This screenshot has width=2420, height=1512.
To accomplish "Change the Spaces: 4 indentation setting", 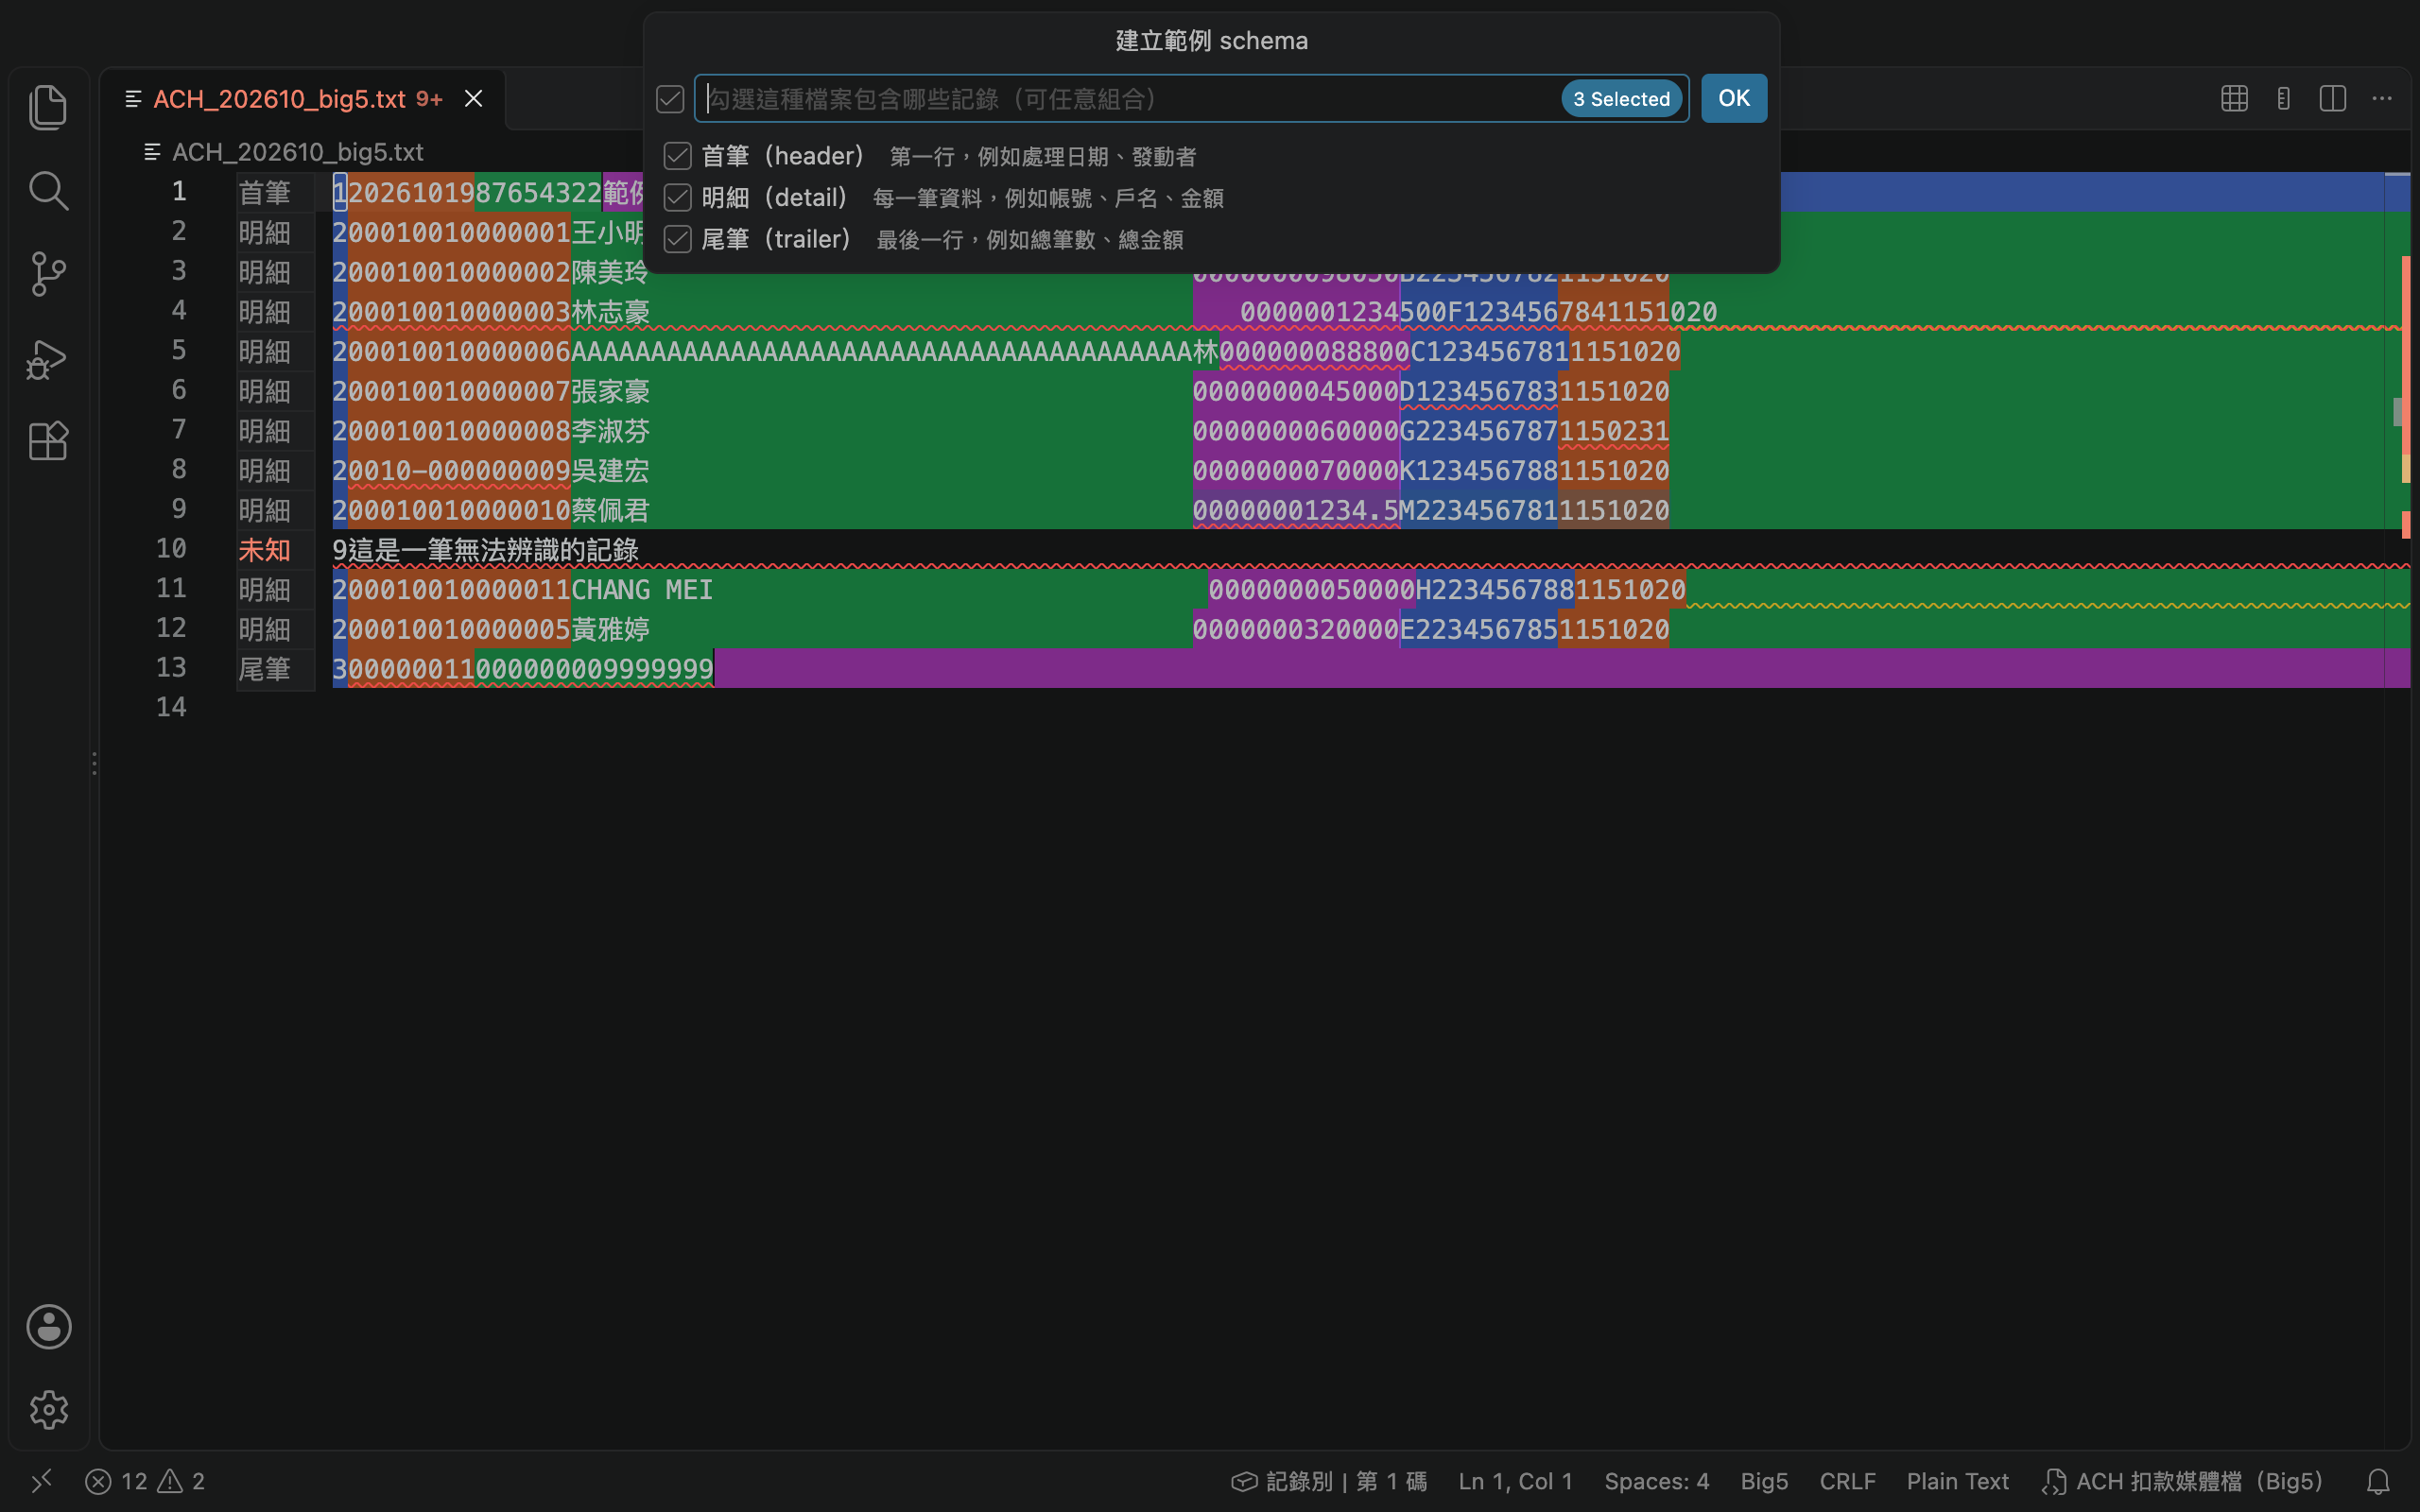I will click(x=1656, y=1481).
